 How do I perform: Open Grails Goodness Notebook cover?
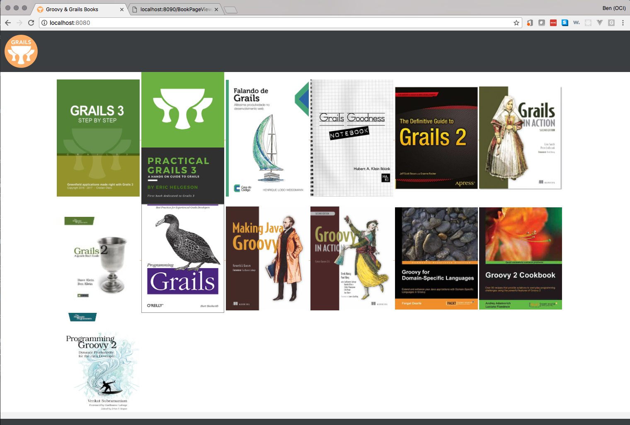click(352, 138)
